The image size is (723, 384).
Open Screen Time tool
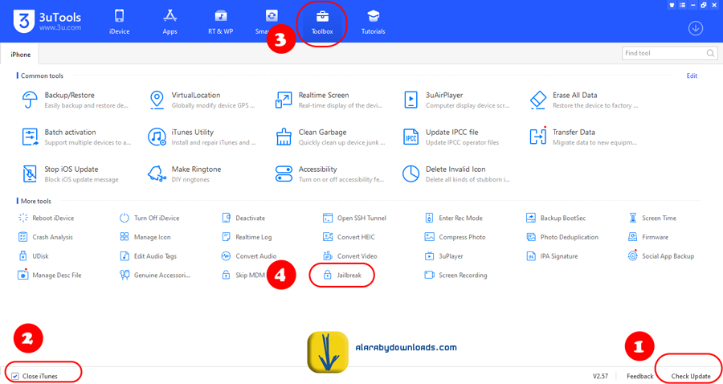click(652, 218)
